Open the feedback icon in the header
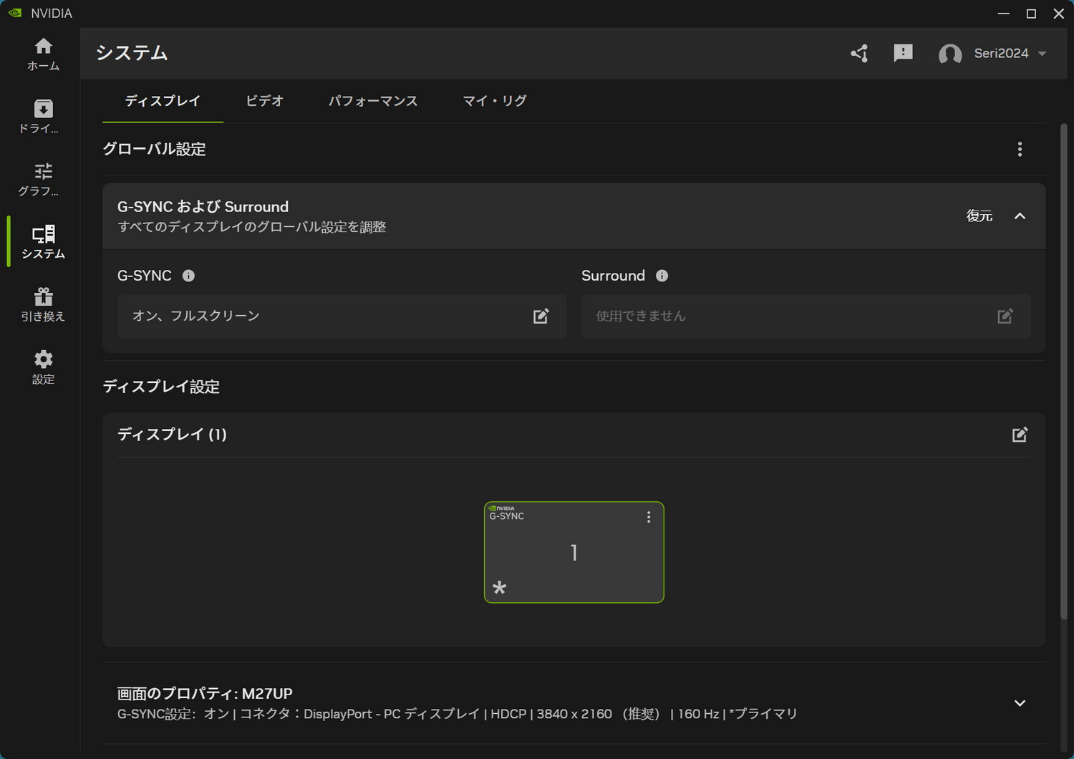The image size is (1074, 759). 903,53
